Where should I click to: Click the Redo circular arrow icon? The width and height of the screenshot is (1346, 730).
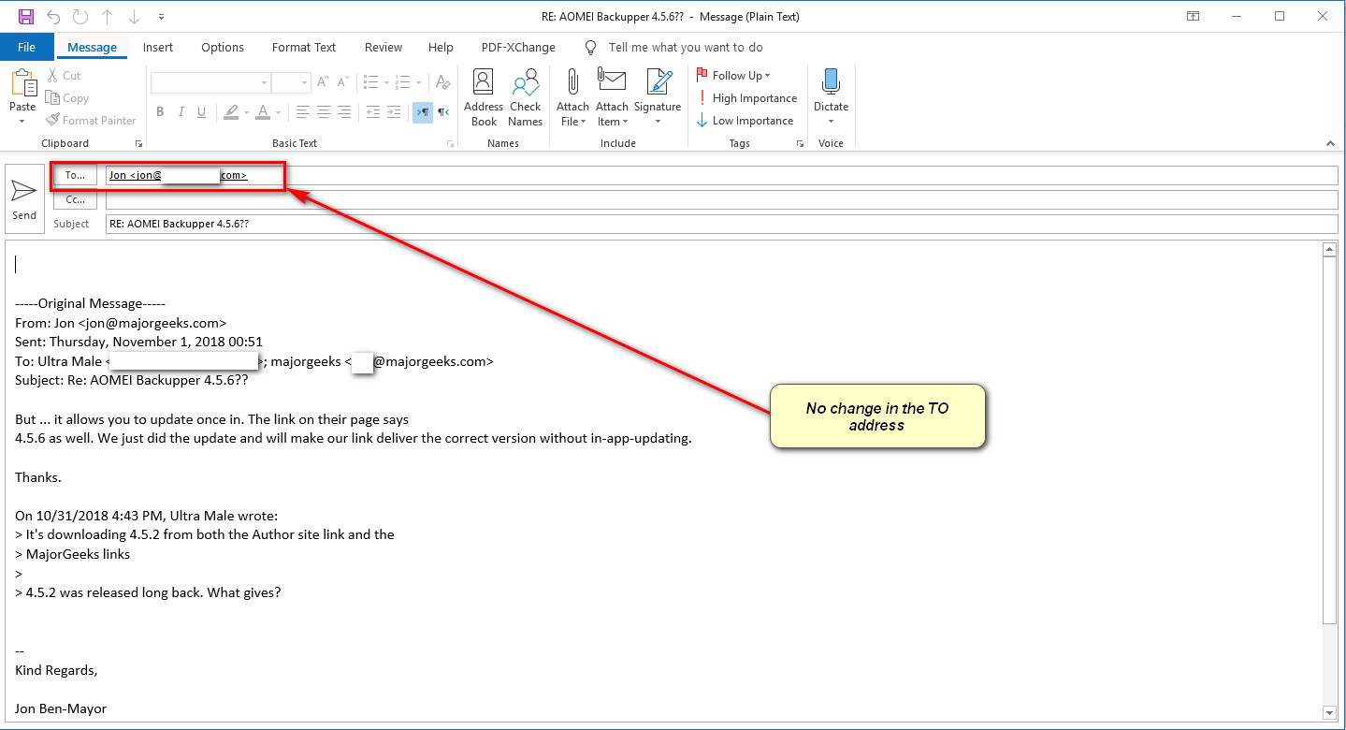point(80,16)
